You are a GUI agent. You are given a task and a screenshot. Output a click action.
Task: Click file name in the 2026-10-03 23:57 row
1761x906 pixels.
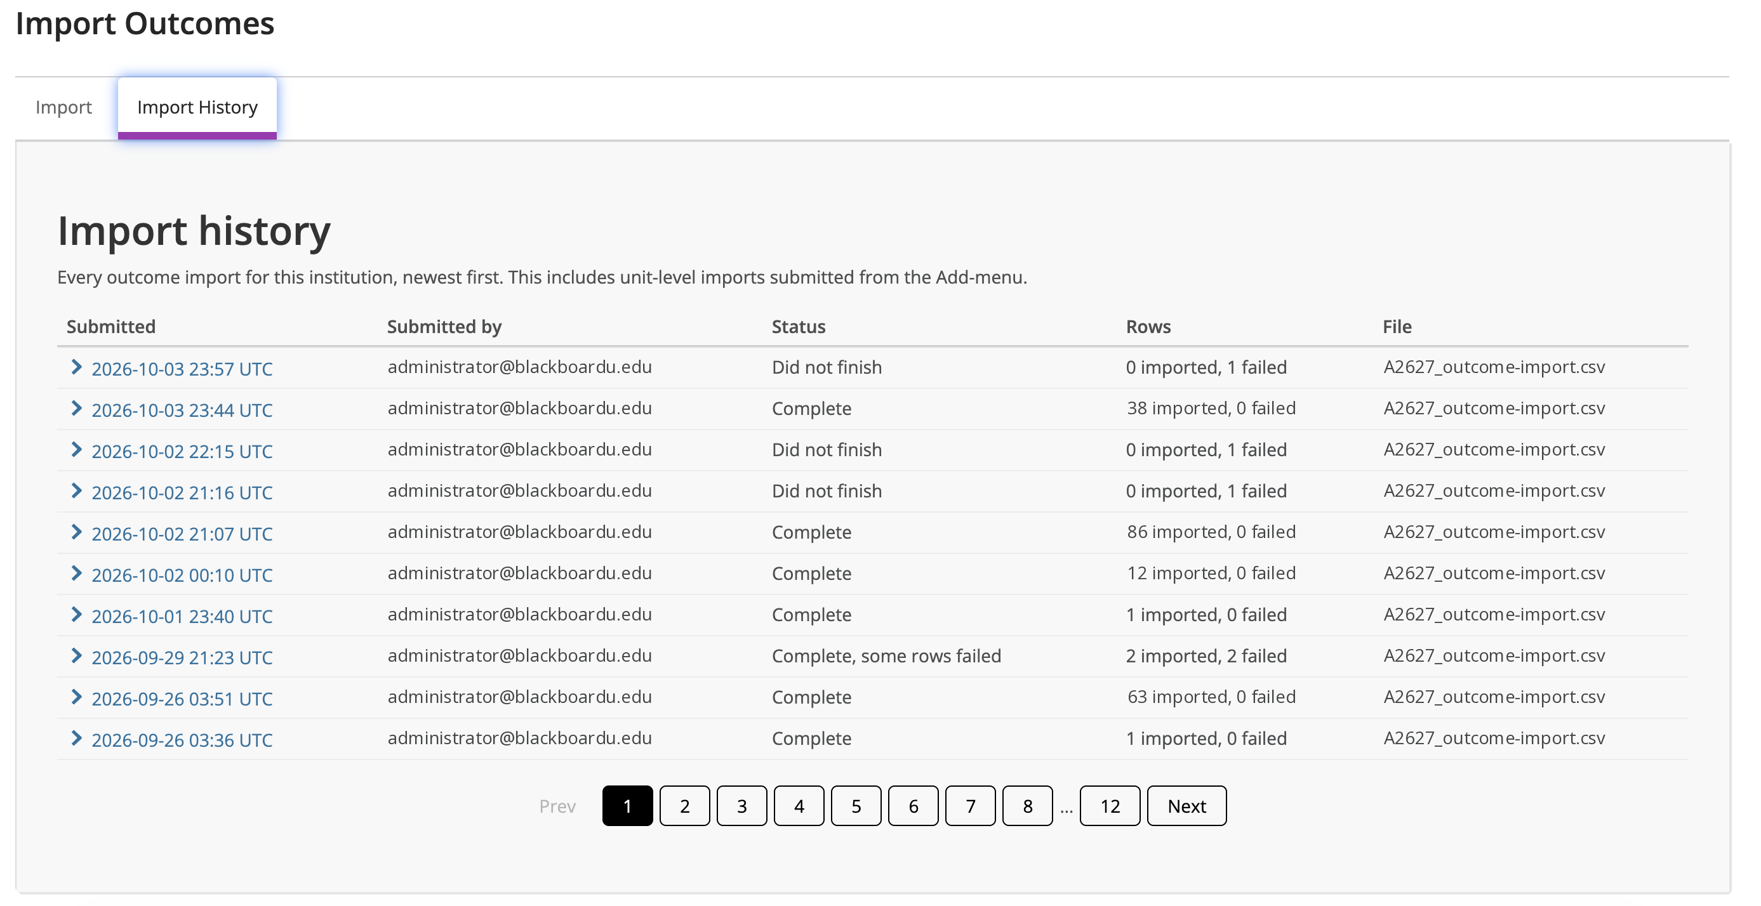pyautogui.click(x=1494, y=367)
